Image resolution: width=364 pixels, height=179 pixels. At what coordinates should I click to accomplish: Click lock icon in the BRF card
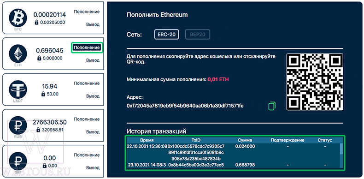pyautogui.click(x=44, y=166)
